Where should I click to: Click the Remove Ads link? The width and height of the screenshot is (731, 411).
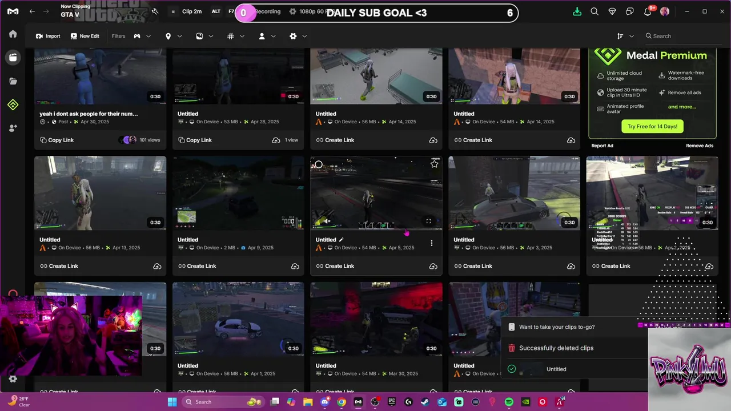point(700,146)
